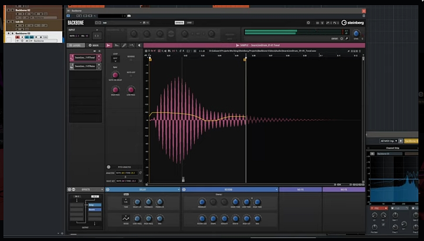The width and height of the screenshot is (424, 241).
Task: Open the Reverb effect type dropdown arrow
Action: point(276,190)
